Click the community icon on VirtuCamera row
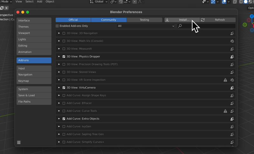254x154 pixels. pos(232,87)
